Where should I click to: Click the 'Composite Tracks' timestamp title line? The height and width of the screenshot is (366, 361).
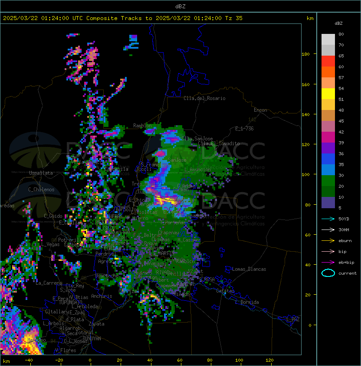point(123,18)
